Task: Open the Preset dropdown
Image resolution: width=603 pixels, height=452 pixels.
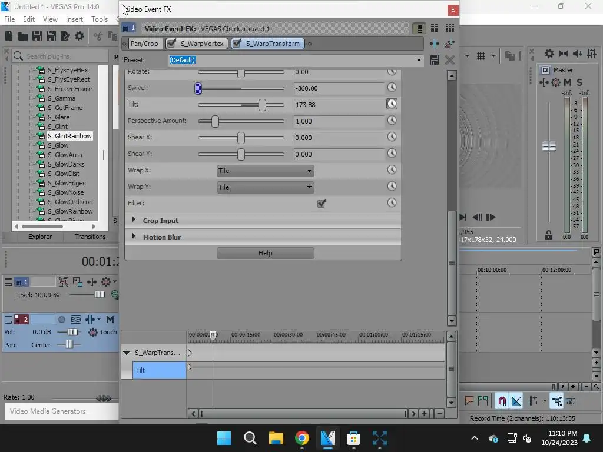Action: [419, 60]
